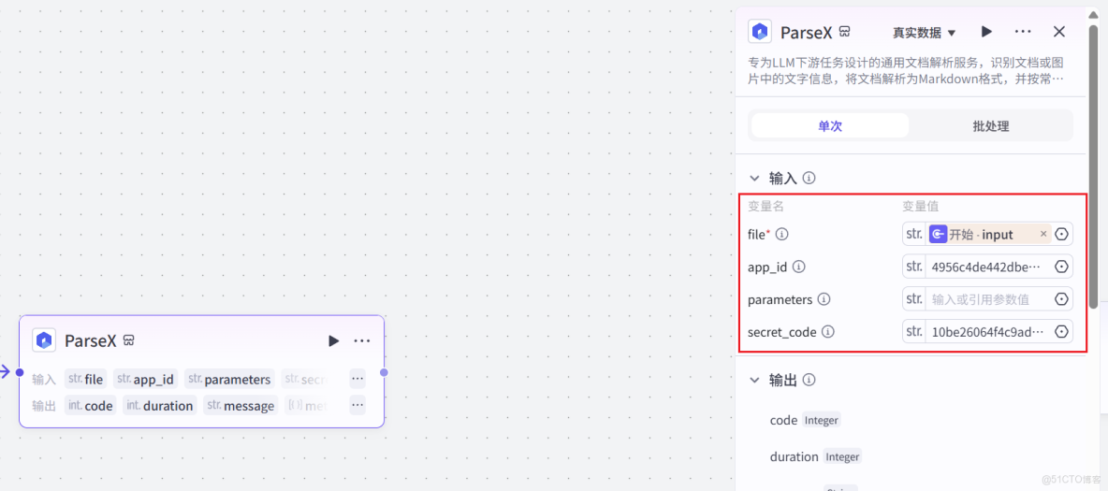Collapse the 输出 section
The height and width of the screenshot is (491, 1108).
[x=754, y=380]
